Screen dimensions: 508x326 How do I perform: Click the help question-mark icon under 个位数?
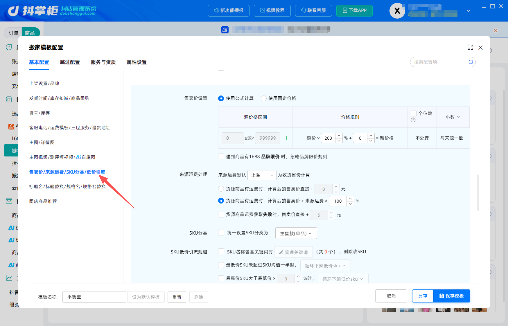click(413, 120)
